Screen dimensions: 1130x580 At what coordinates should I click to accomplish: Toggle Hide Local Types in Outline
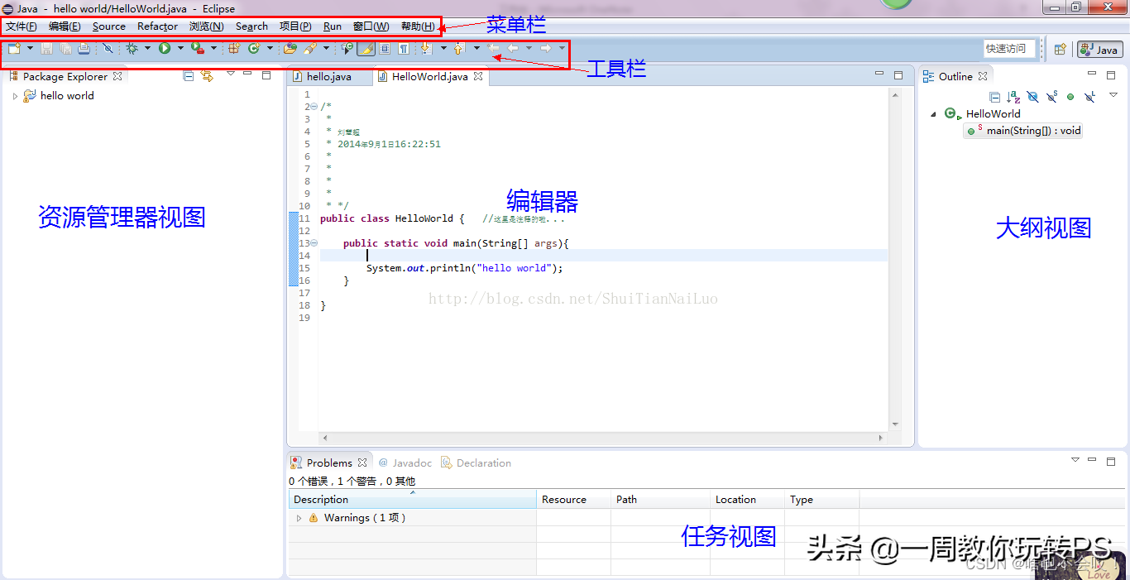pos(1089,97)
